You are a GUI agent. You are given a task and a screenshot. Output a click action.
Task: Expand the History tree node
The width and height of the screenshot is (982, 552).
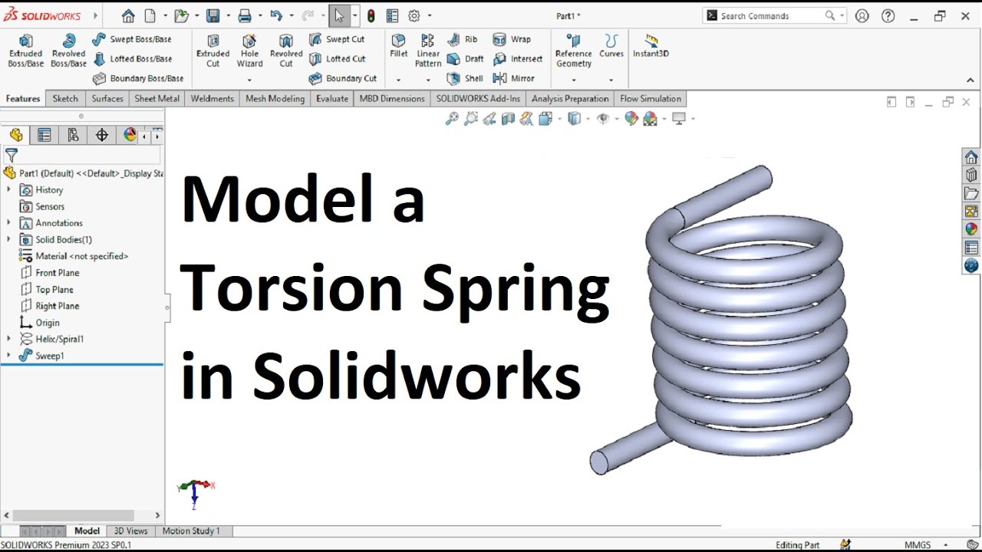coord(9,189)
